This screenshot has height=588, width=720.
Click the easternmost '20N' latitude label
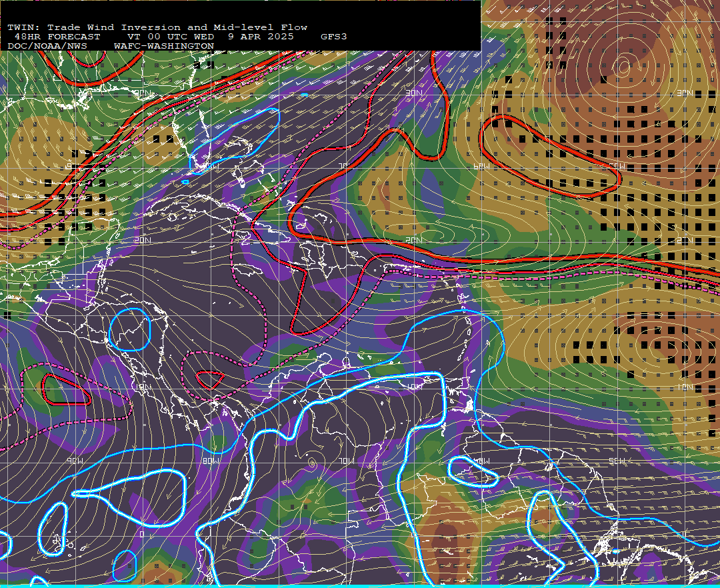(x=685, y=240)
